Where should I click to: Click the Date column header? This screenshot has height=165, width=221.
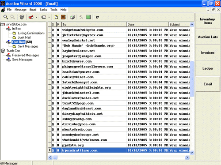(148, 24)
